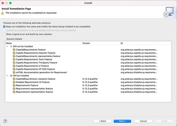Image resolution: width=177 pixels, height=126 pixels.
Task: Click the Id of CapellaRequirements Feature
Action: (139, 50)
